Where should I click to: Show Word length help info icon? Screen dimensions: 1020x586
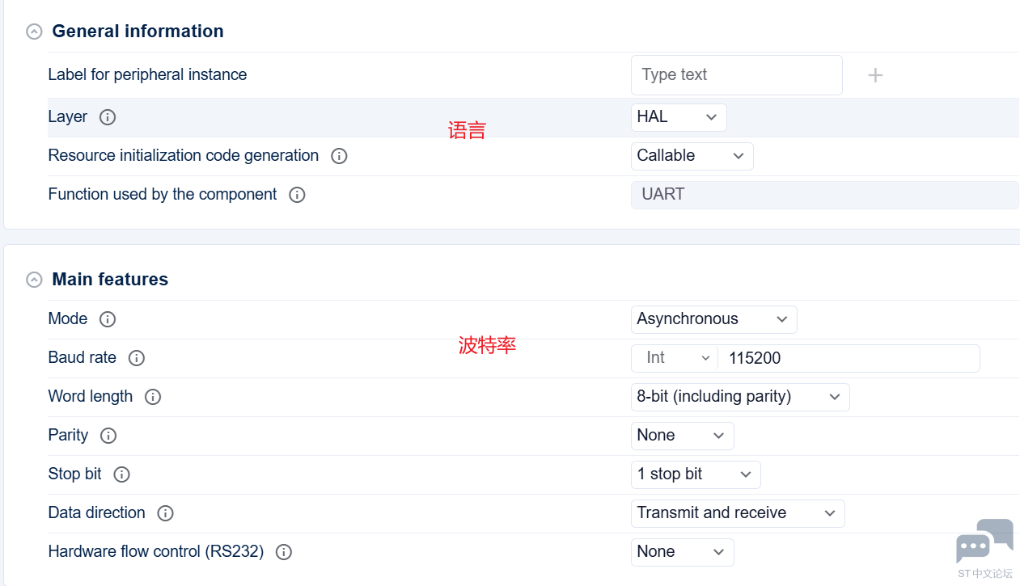(x=153, y=397)
